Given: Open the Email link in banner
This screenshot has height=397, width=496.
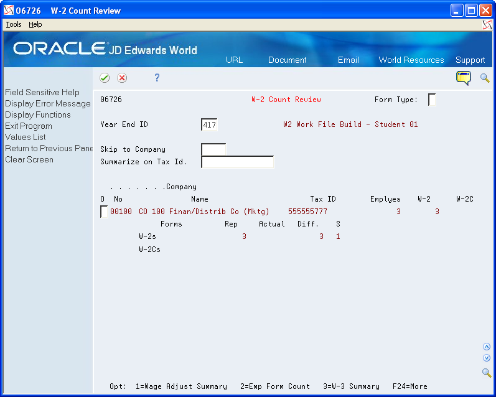Looking at the screenshot, I should click(x=349, y=60).
